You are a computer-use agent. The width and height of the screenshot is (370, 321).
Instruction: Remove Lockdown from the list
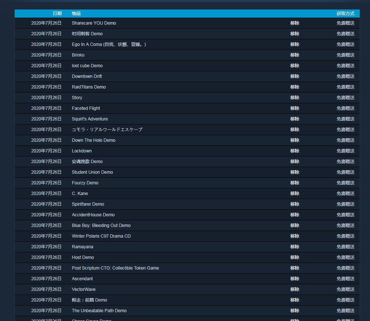[295, 151]
